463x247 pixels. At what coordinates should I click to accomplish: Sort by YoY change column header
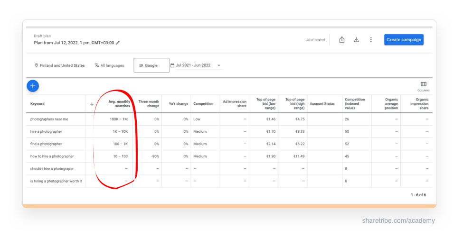tap(179, 104)
